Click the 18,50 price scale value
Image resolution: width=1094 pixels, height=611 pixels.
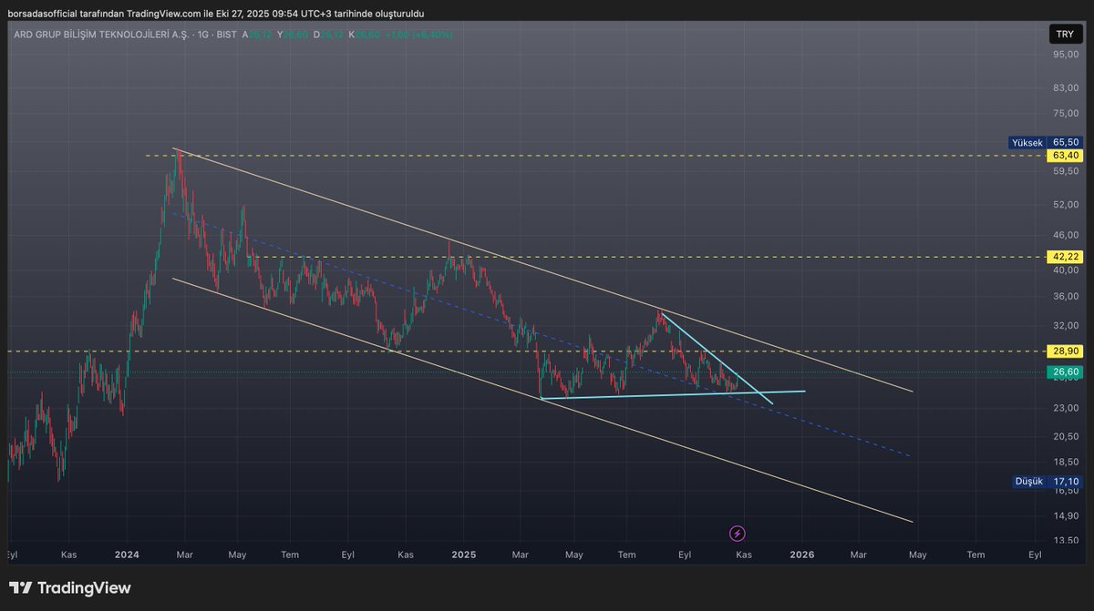click(x=1065, y=463)
